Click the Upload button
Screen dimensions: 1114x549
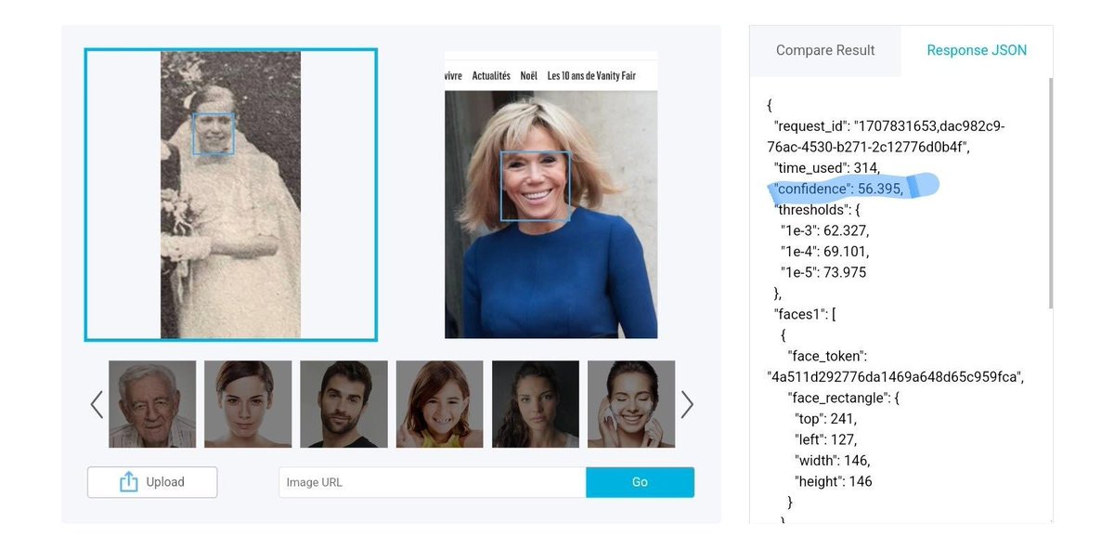(152, 482)
